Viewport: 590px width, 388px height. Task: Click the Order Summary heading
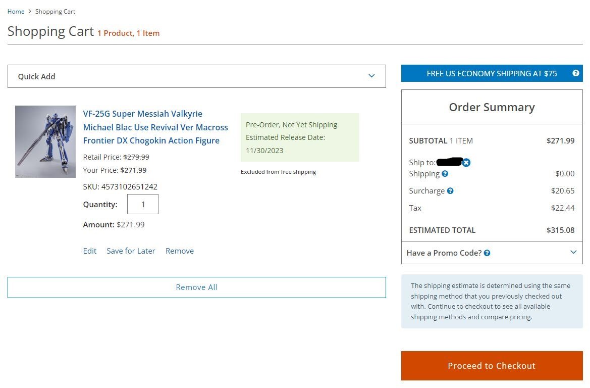click(x=492, y=107)
